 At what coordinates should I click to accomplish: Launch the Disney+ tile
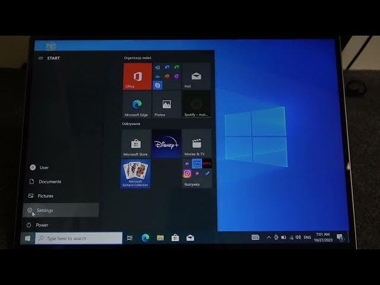[166, 144]
